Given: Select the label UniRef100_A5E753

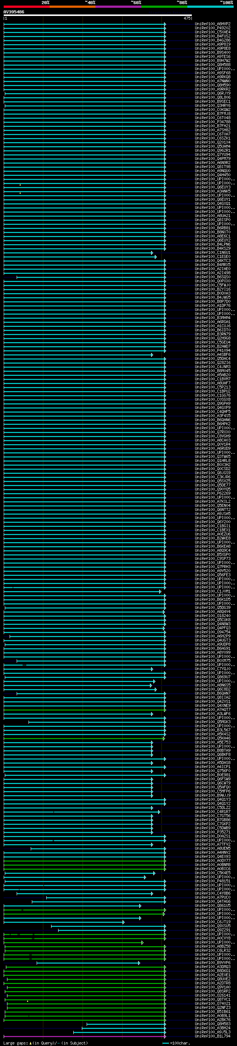Looking at the screenshot, I should pyautogui.click(x=213, y=742).
